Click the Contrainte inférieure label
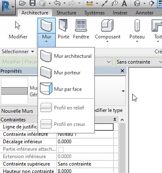Screen dimensions: 162x173 pos(26,134)
